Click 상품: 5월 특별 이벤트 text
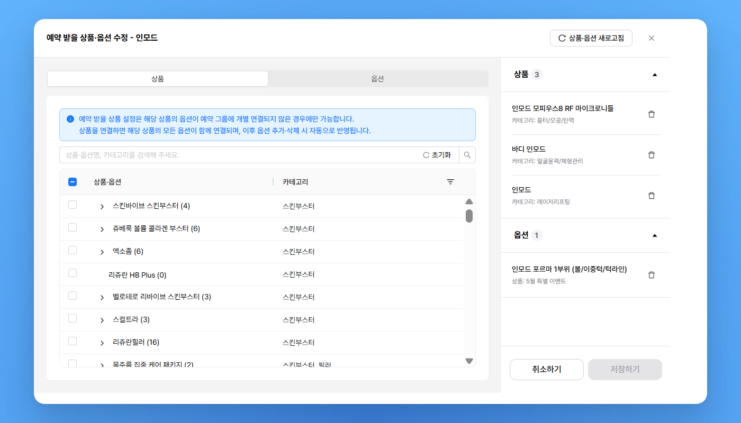741x423 pixels. click(539, 281)
